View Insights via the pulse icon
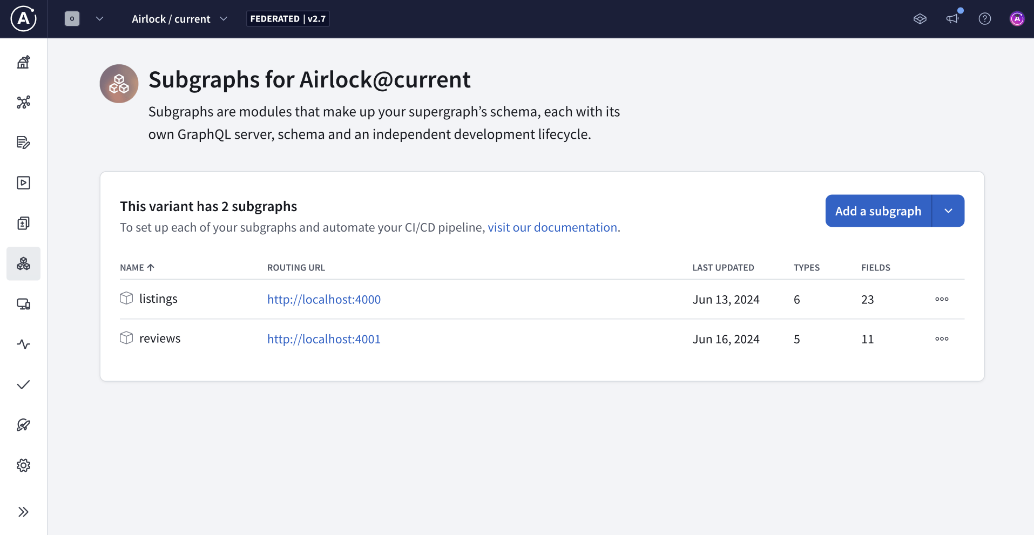The width and height of the screenshot is (1034, 535). 23,344
